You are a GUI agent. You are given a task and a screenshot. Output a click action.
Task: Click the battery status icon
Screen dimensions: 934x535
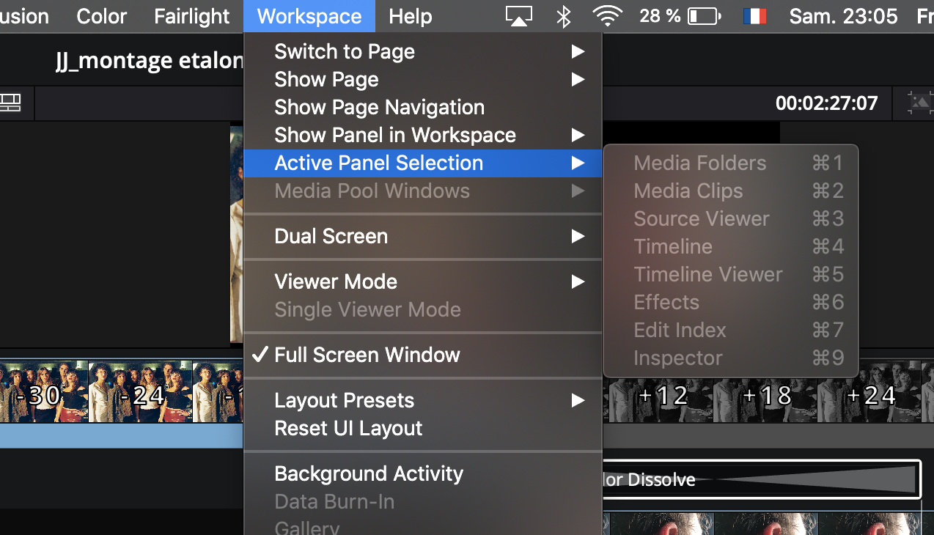pos(705,16)
